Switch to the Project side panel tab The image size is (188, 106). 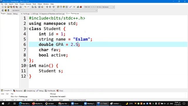[3, 14]
